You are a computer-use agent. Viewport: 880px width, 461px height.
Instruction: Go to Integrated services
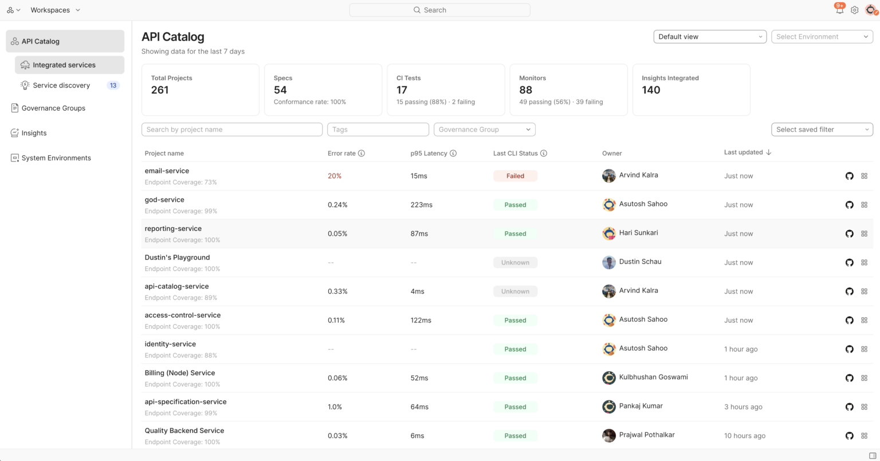pyautogui.click(x=69, y=65)
